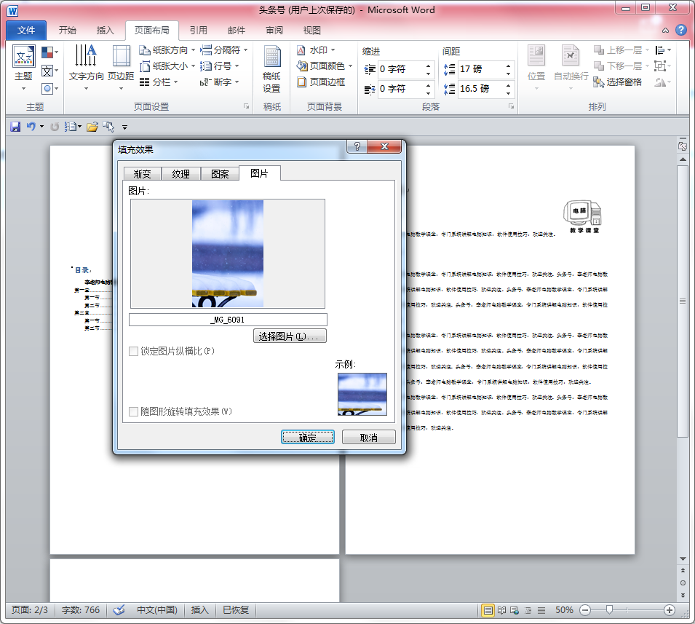Switch to the Gradient (渐变) tab
Screen dimensions: 695x624
point(142,174)
